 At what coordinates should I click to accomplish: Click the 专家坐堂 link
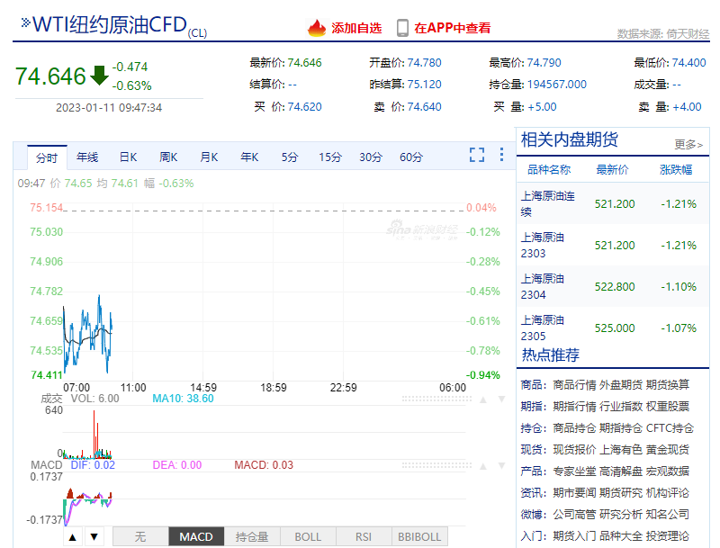(x=574, y=472)
